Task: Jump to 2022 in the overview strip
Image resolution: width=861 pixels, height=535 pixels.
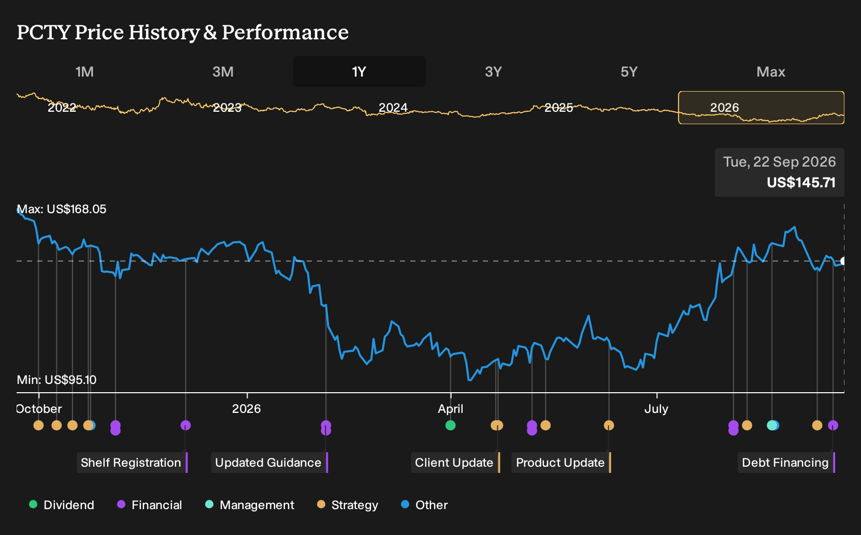Action: (62, 108)
